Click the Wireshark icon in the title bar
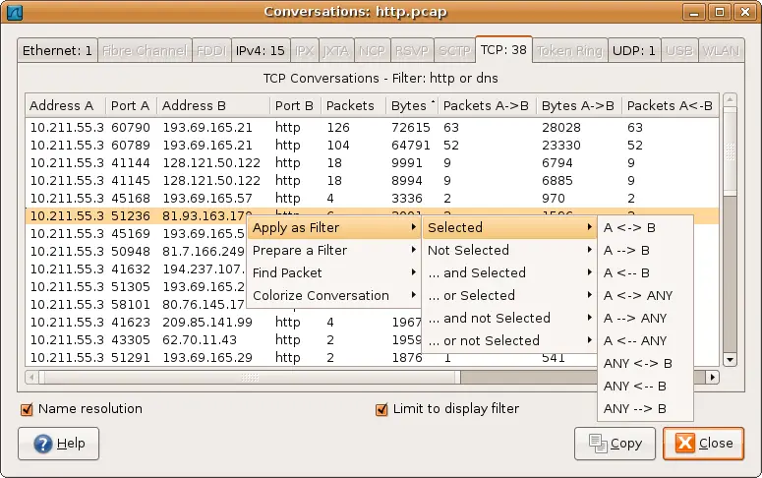Viewport: 762px width, 478px height. [x=17, y=12]
